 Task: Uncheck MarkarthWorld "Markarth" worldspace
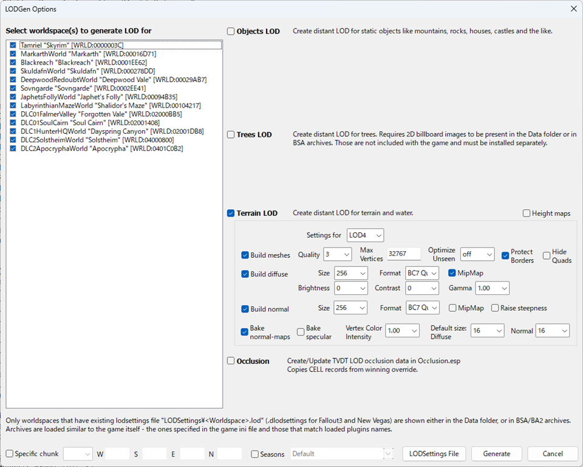coord(13,54)
